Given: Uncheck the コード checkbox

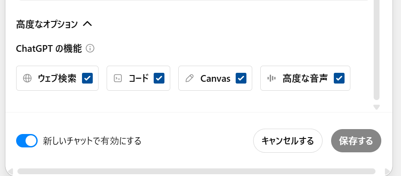Looking at the screenshot, I should point(159,78).
